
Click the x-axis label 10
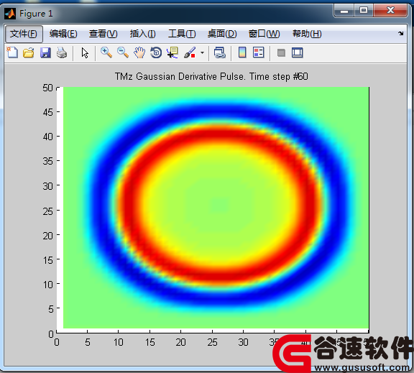coord(119,342)
